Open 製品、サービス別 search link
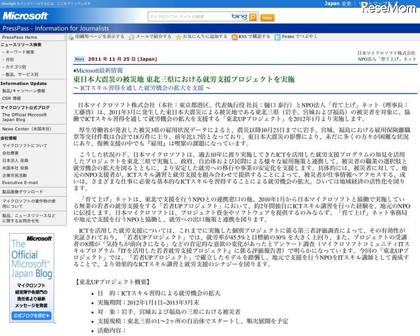Image resolution: width=420 pixels, height=336 pixels. [x=22, y=75]
